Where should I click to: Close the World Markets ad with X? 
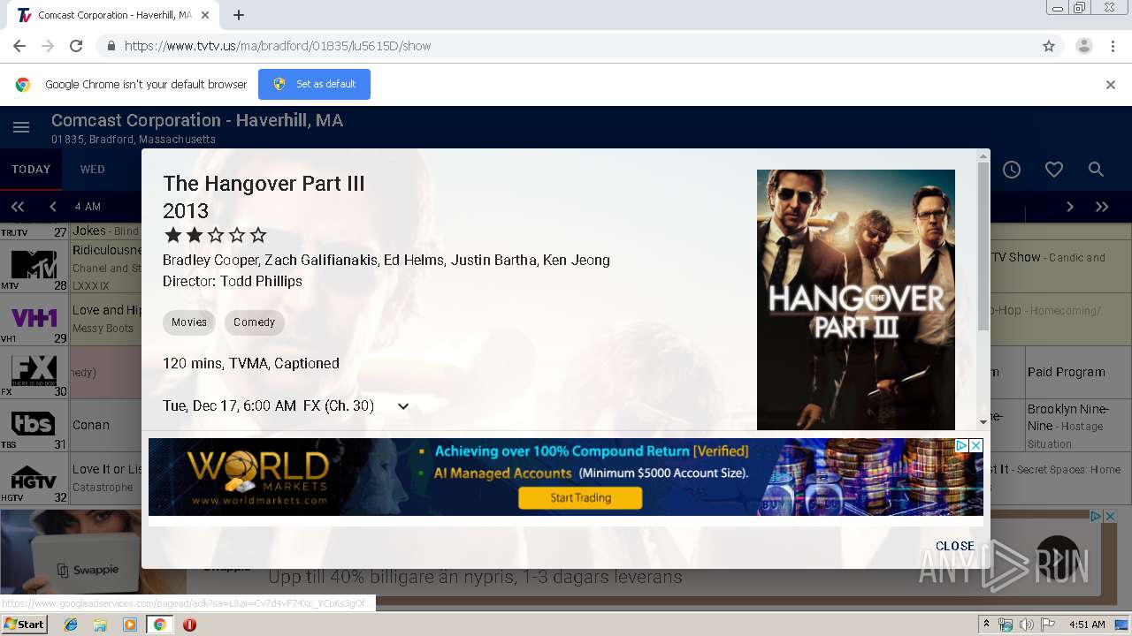(x=976, y=445)
